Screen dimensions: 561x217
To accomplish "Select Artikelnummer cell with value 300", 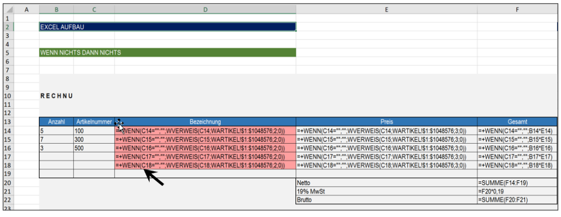I will 94,139.
